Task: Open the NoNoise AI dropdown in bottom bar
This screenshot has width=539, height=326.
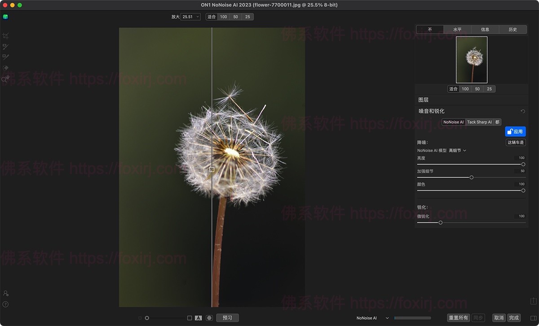Action: 372,318
